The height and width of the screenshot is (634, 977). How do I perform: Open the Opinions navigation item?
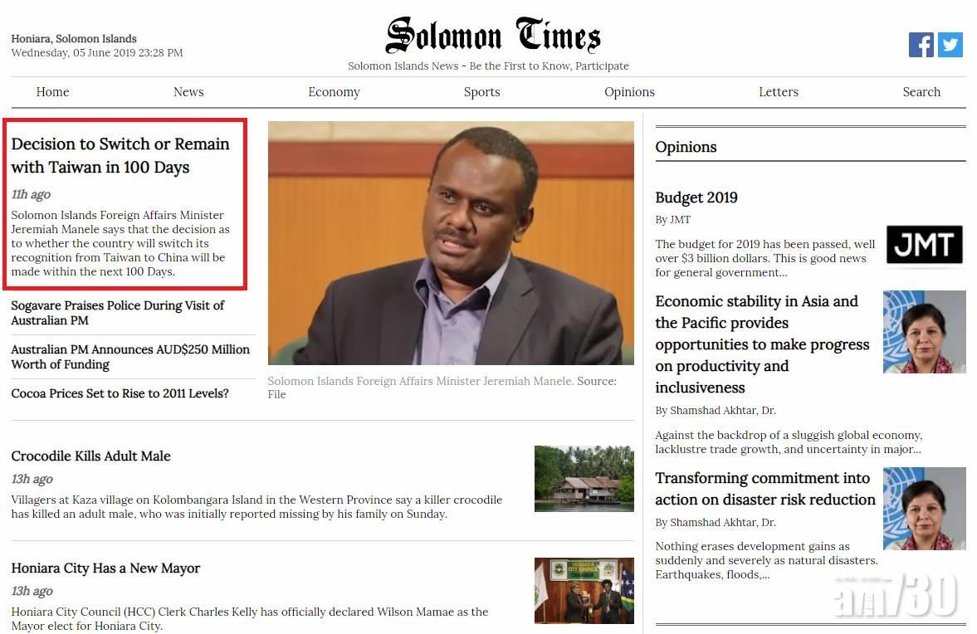[x=629, y=92]
